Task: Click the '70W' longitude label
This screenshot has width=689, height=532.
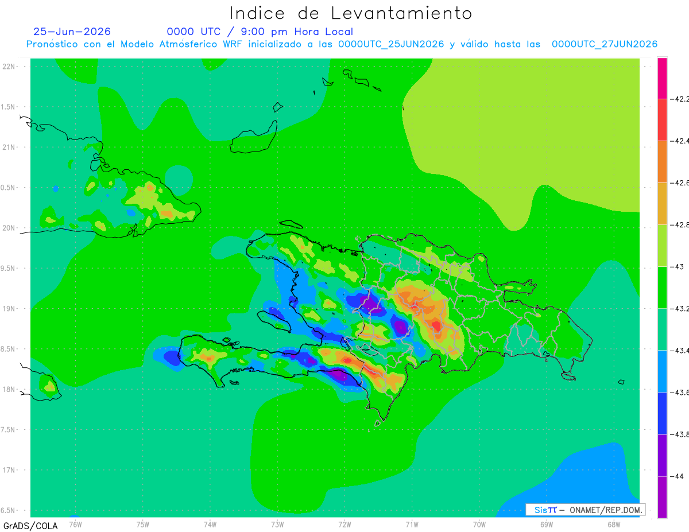Action: point(479,523)
